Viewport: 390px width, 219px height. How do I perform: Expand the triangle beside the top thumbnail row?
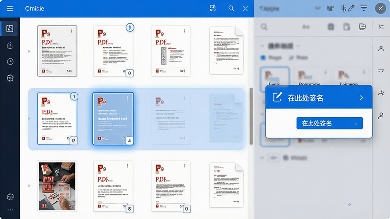pos(29,52)
